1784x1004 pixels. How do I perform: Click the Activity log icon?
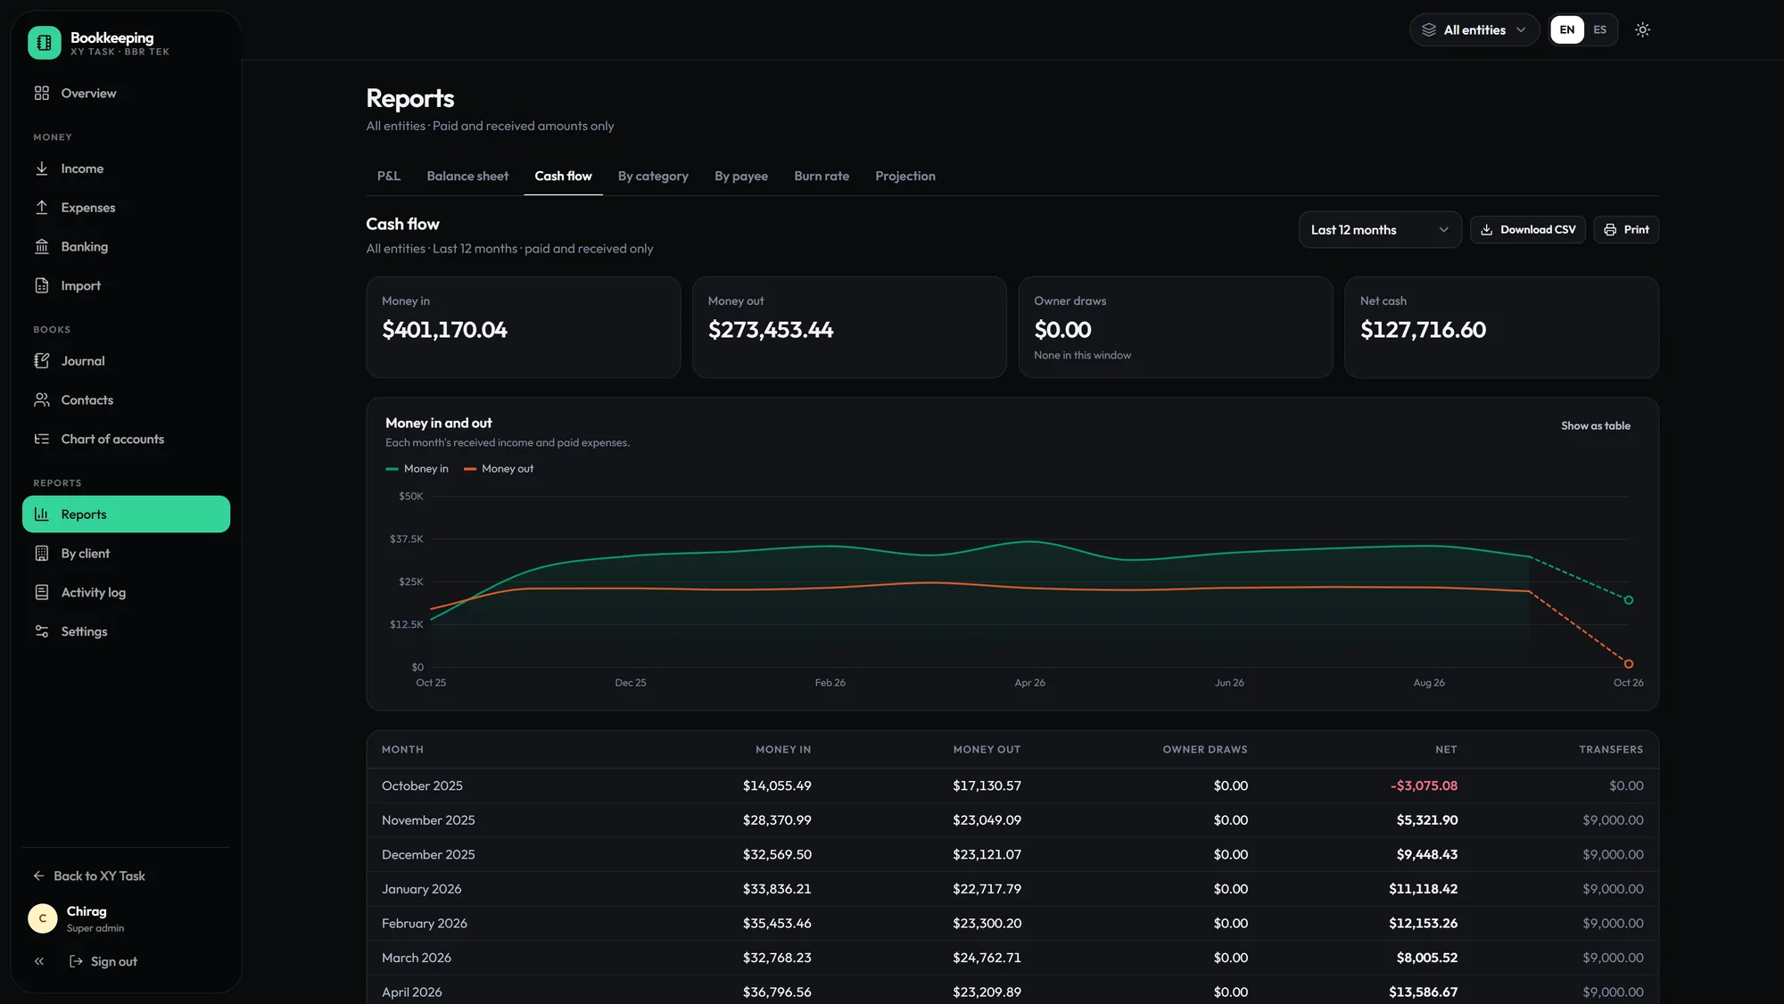point(42,593)
